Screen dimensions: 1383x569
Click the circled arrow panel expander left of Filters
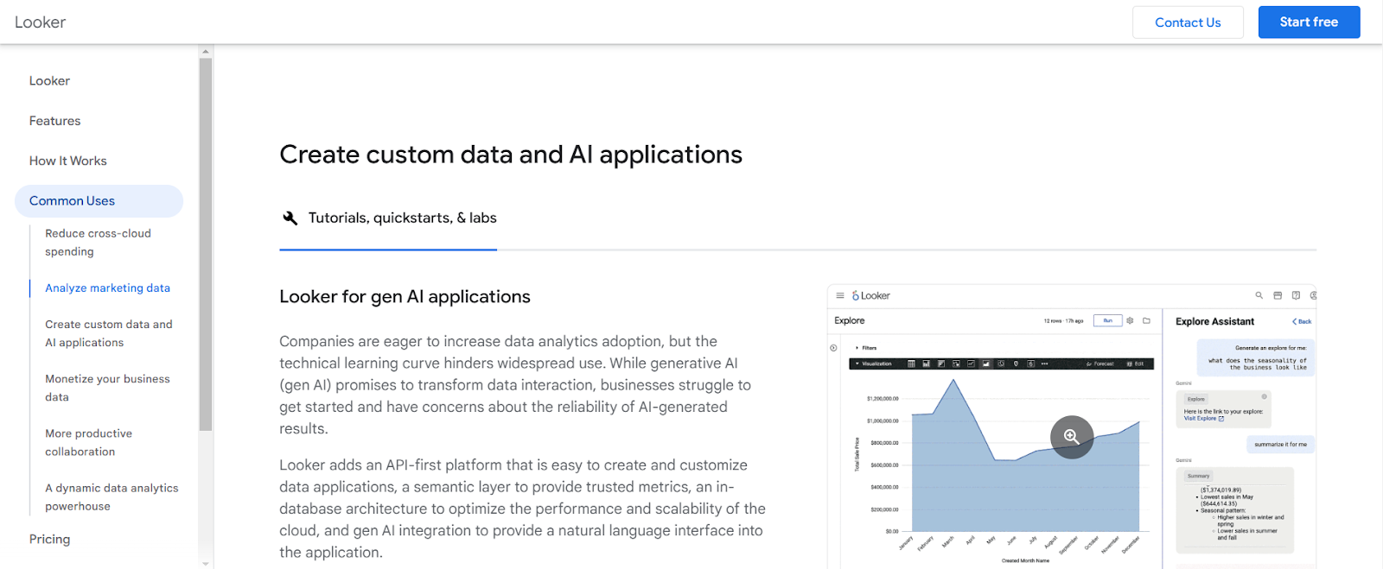(833, 348)
